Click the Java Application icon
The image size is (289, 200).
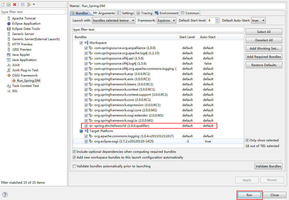click(x=9, y=60)
